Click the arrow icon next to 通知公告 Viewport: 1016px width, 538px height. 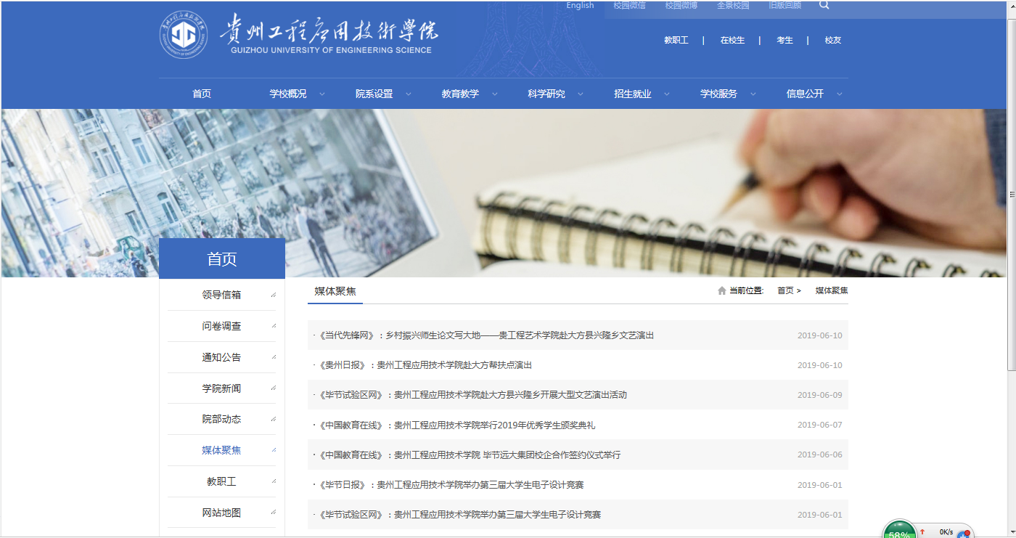(x=274, y=357)
